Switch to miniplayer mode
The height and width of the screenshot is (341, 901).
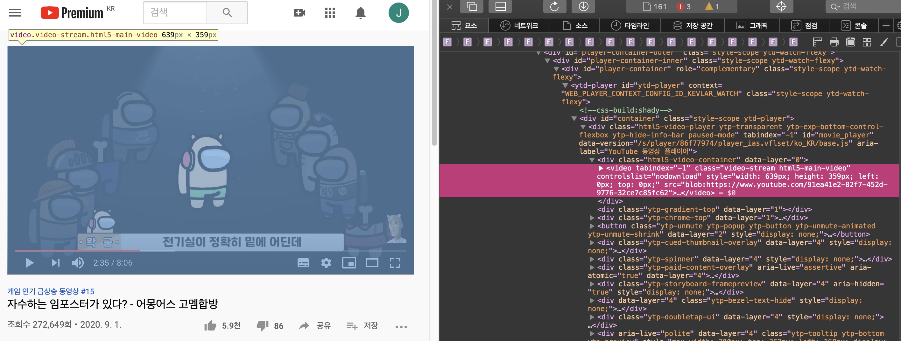[x=349, y=263]
